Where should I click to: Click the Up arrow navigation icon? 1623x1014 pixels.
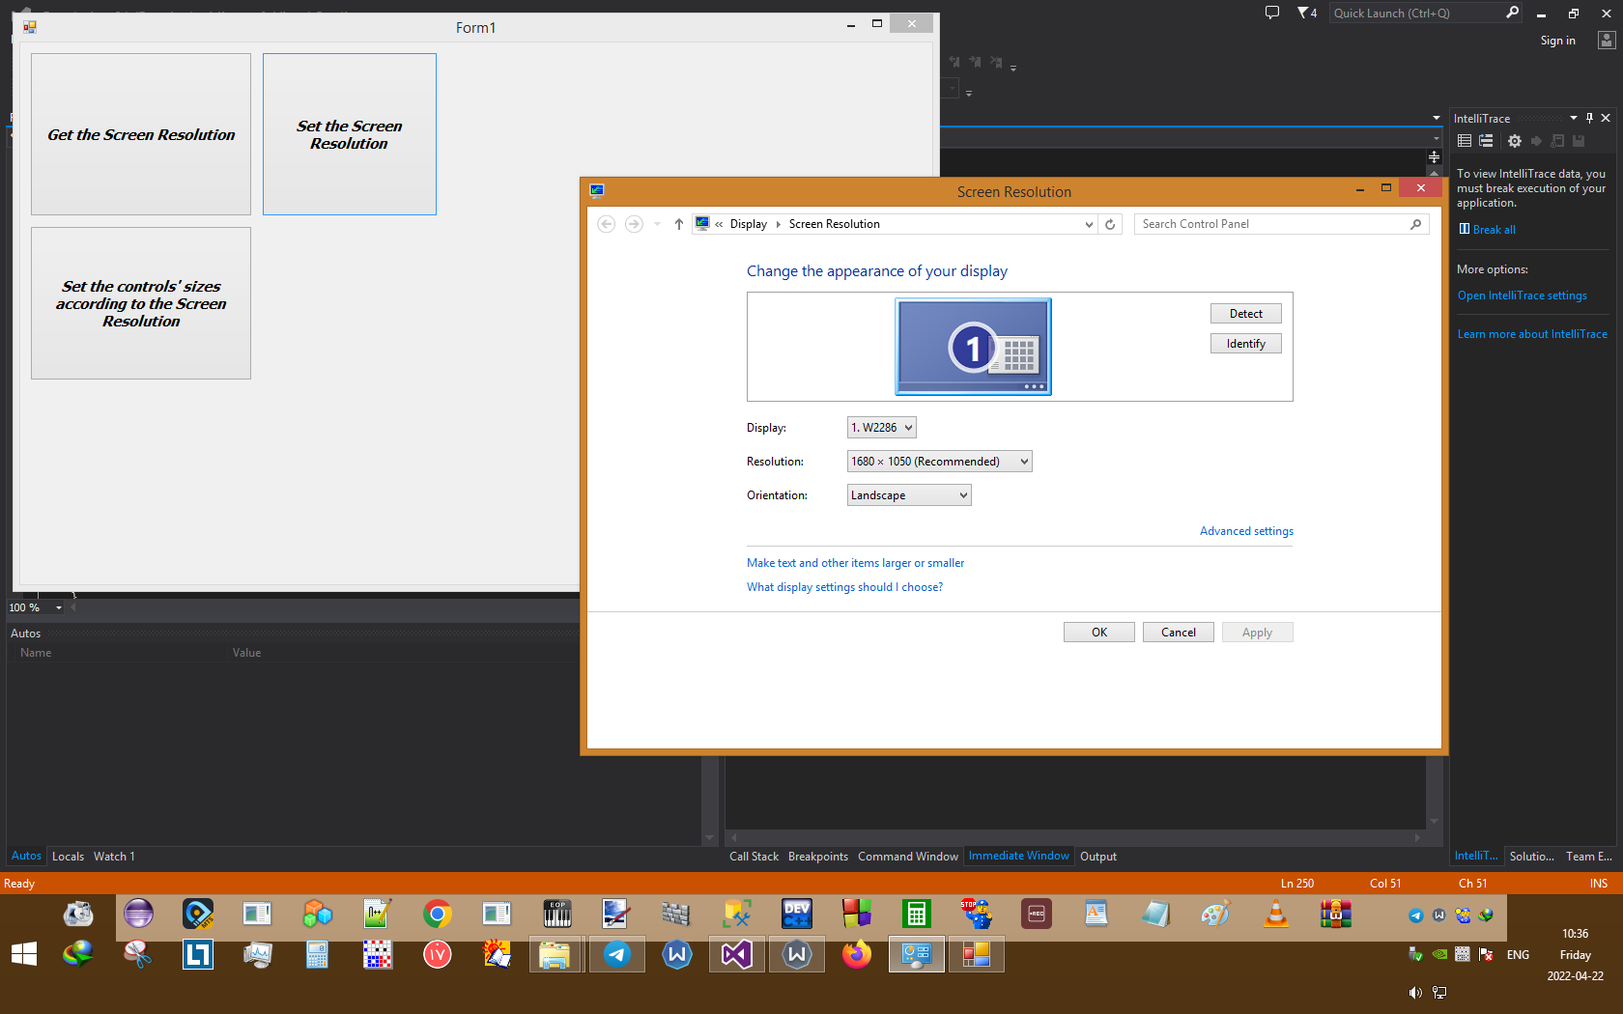pos(679,224)
